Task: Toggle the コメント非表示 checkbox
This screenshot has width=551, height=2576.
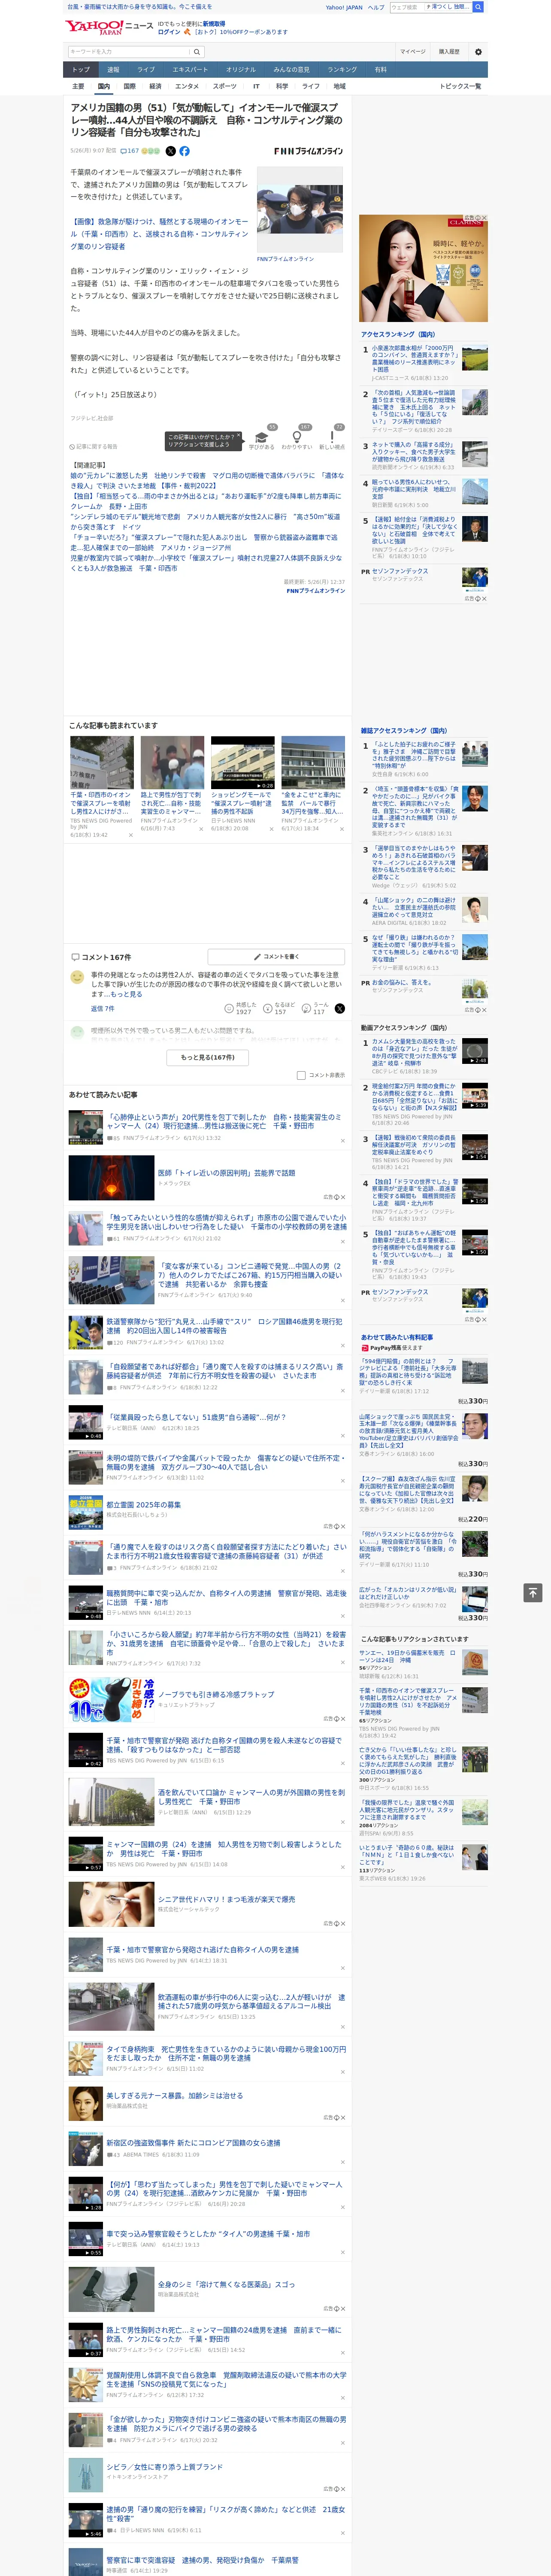Action: point(301,1075)
